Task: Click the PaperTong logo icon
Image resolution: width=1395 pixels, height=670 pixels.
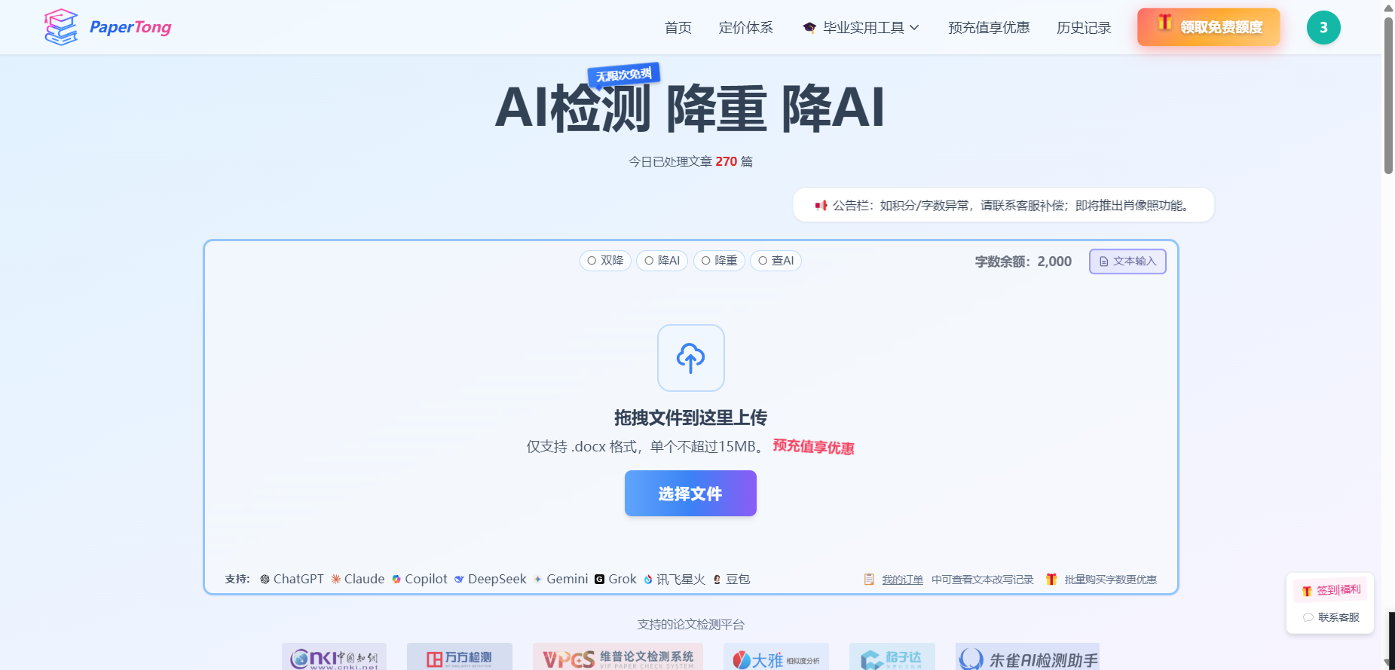Action: tap(61, 27)
